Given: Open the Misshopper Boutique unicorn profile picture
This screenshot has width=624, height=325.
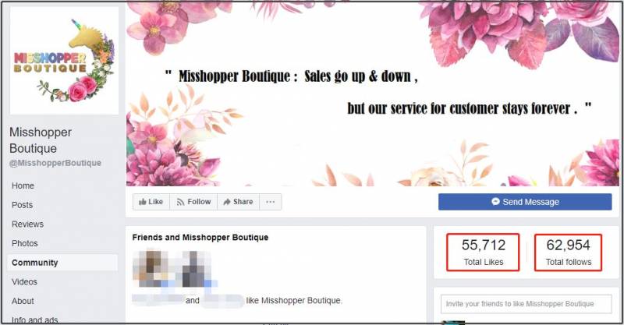Looking at the screenshot, I should [x=64, y=61].
